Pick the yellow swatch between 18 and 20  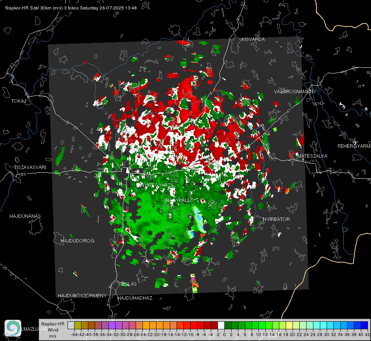click(290, 325)
